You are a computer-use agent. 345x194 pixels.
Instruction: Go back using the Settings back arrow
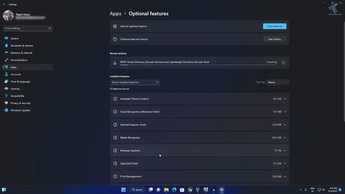click(x=4, y=4)
